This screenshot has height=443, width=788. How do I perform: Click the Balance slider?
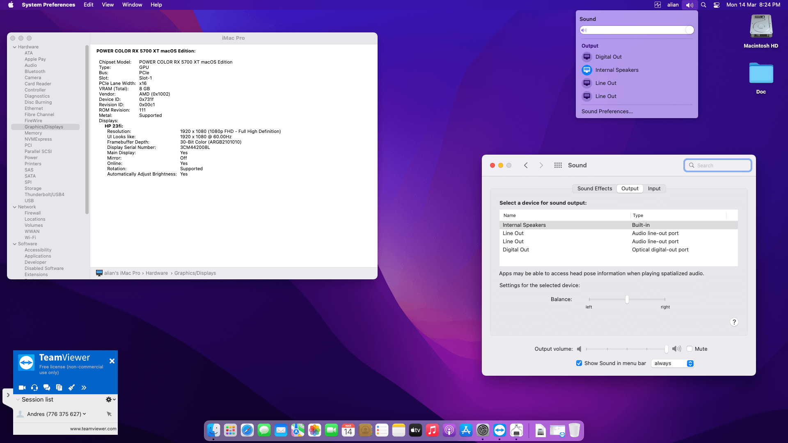tap(627, 299)
